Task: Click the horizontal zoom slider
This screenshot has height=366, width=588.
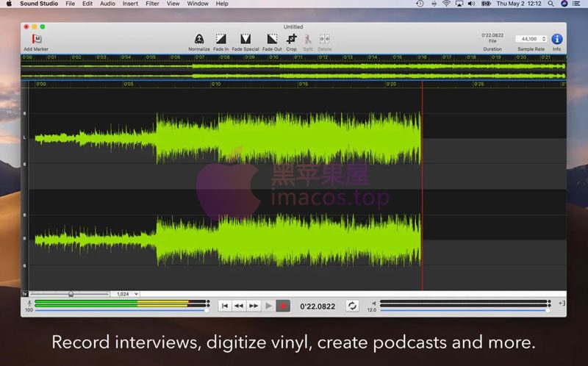Action: coord(71,294)
